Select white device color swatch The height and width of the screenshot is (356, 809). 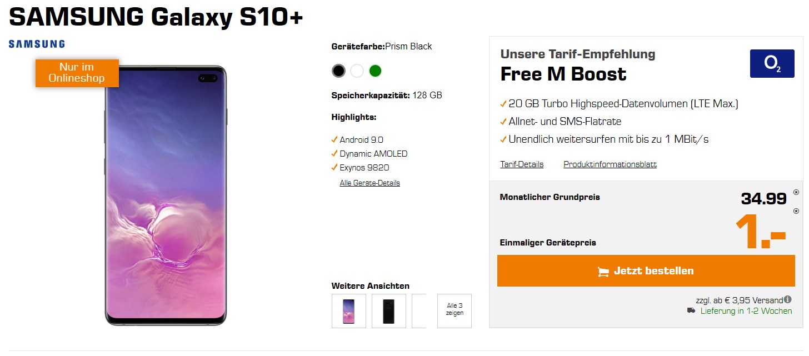pyautogui.click(x=357, y=71)
